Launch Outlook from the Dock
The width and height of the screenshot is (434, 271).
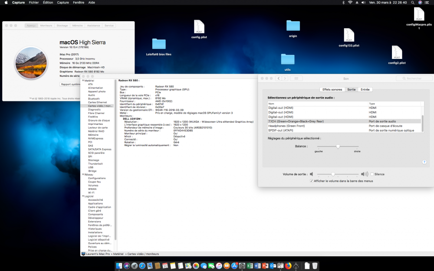[273, 266]
